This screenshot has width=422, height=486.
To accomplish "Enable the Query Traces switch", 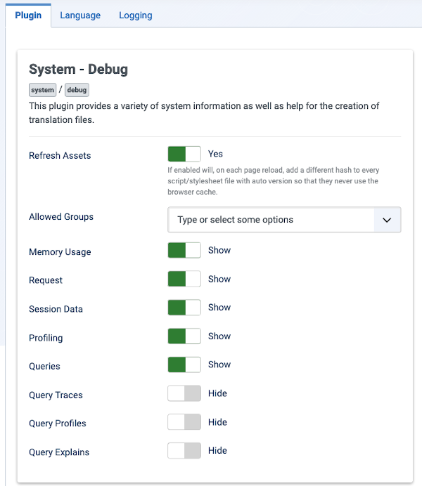I will [x=184, y=393].
